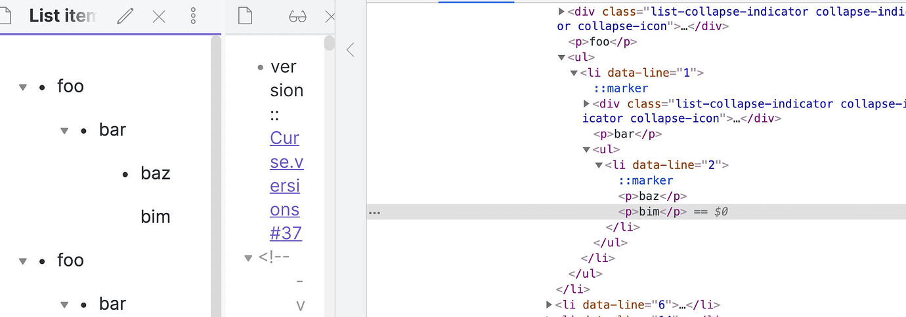Collapse the first foo list item
The width and height of the screenshot is (906, 317).
click(23, 86)
